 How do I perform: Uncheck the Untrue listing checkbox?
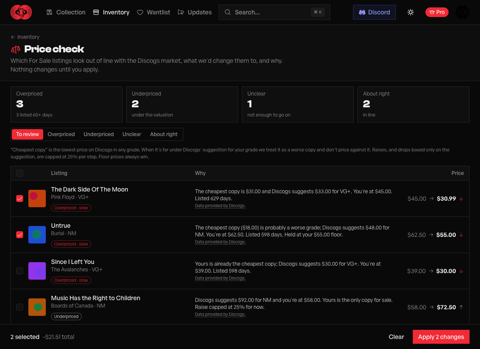20,235
